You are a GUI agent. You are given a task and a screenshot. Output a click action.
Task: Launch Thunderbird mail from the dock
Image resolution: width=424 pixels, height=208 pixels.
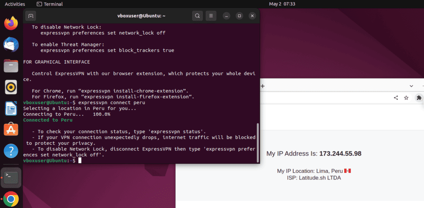(11, 44)
